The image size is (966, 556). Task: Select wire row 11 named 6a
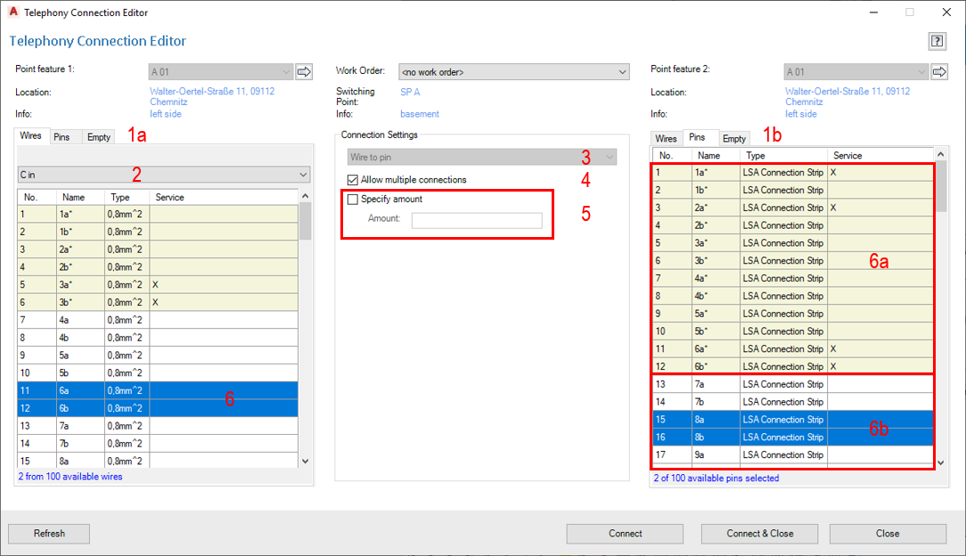(x=158, y=390)
